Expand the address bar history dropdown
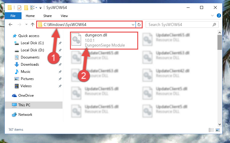Image resolution: width=230 pixels, height=143 pixels. click(x=133, y=24)
